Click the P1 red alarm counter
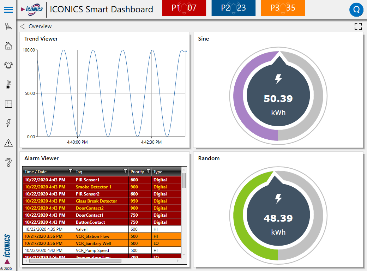Screen dimensions: 367x271 (184, 8)
